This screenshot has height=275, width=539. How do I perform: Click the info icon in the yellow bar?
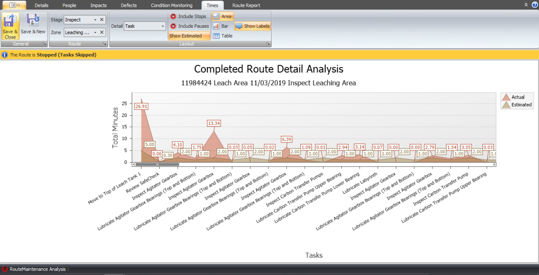click(5, 55)
